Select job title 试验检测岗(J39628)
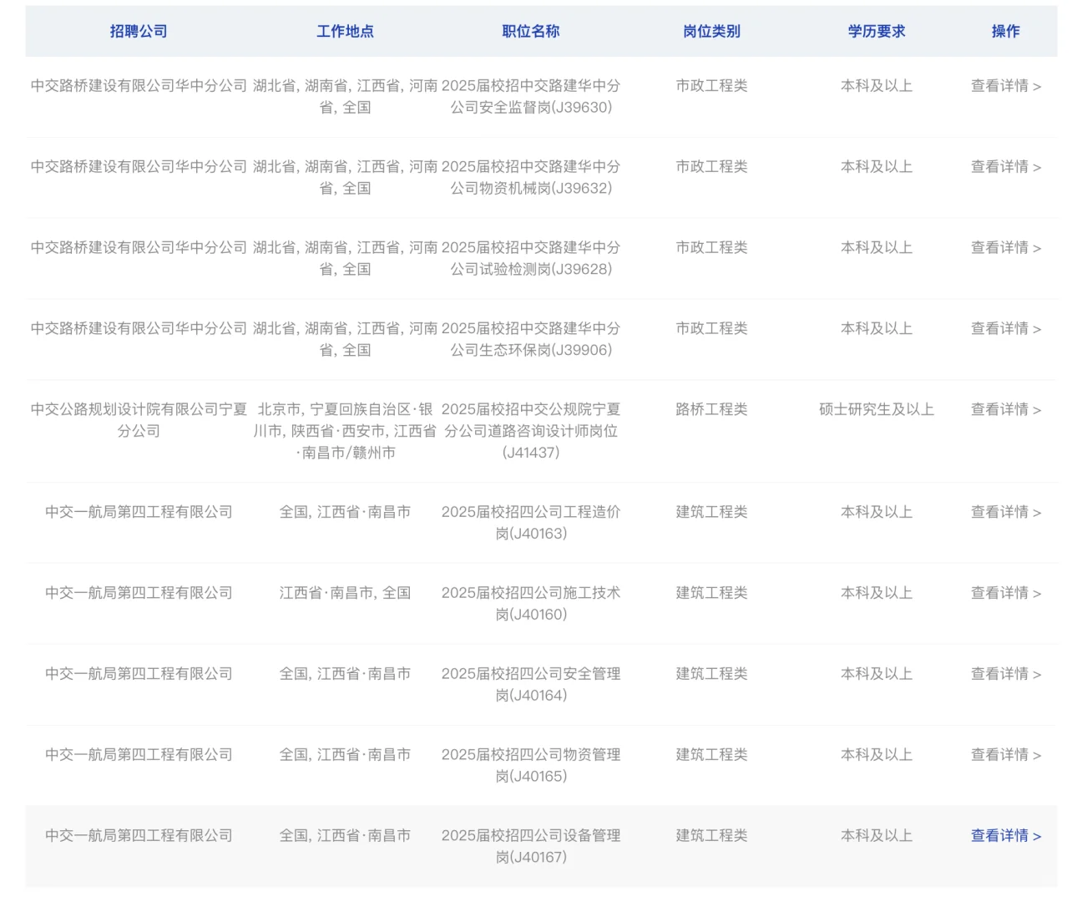 [531, 259]
